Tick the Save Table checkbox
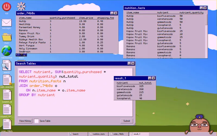This screenshot has height=136, width=217. (x=36, y=121)
